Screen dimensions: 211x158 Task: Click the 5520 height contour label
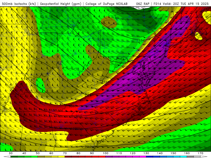click(88, 95)
